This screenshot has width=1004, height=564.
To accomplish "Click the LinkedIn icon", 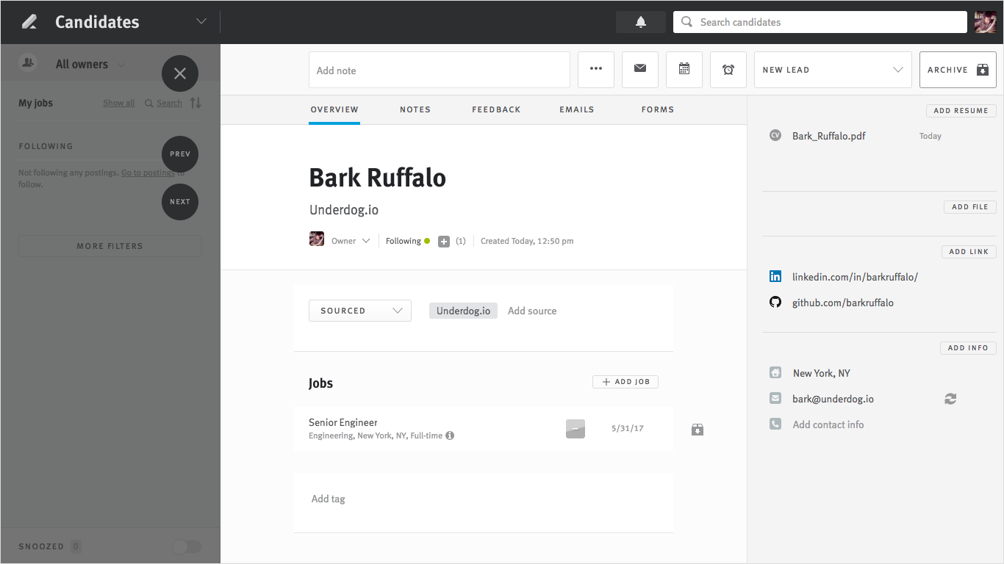I will tap(775, 277).
